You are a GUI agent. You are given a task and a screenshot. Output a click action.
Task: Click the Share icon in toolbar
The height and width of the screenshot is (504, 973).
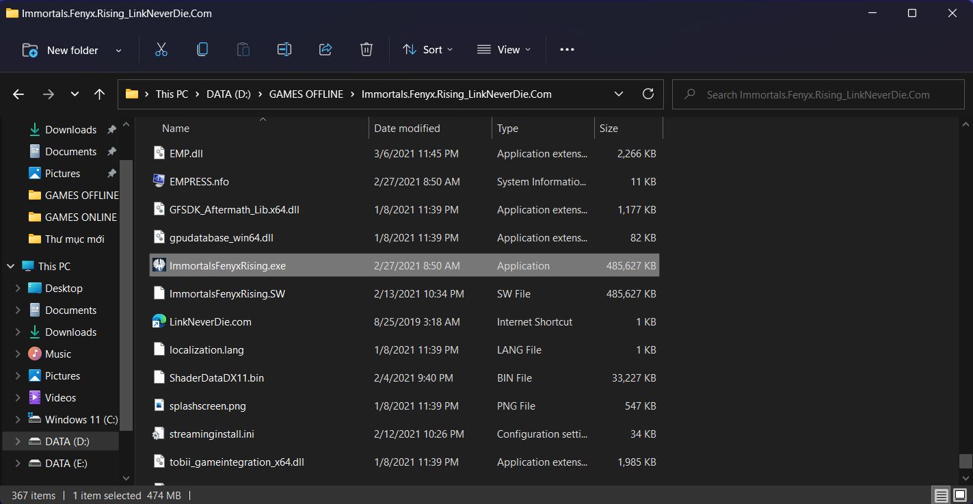[325, 49]
